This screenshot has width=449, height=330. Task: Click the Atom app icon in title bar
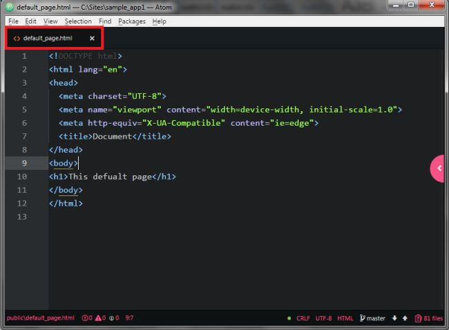[9, 7]
